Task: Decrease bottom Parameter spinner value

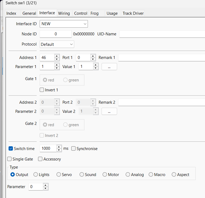Action: [x=46, y=188]
